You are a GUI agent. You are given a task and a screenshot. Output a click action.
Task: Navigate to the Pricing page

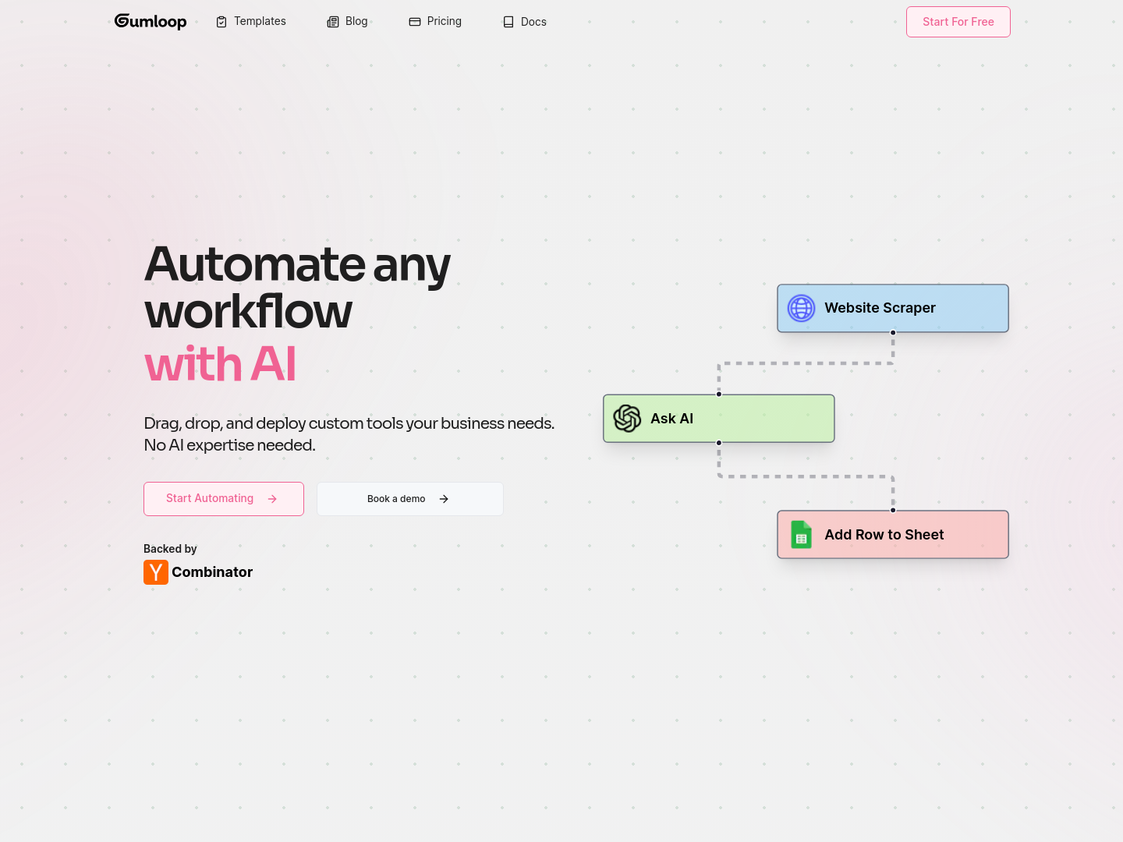[444, 21]
